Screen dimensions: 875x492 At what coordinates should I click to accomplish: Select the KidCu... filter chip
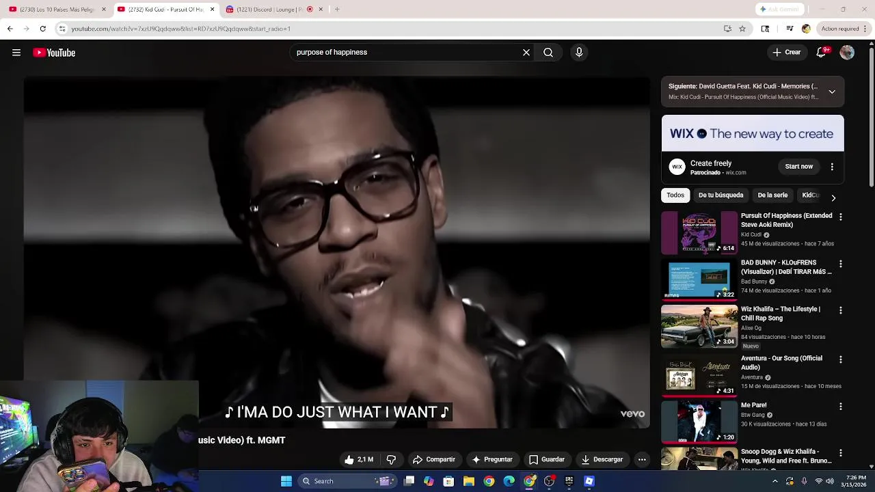tap(811, 195)
